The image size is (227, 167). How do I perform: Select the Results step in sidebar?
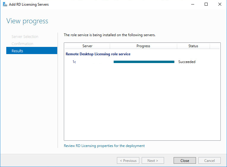32,50
